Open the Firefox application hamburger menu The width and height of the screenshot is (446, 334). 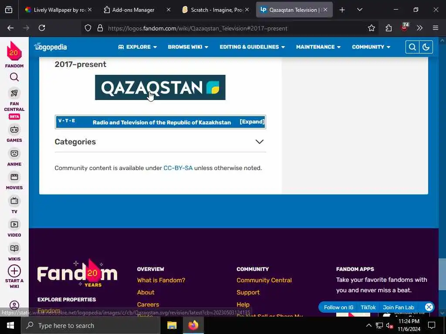point(436,28)
